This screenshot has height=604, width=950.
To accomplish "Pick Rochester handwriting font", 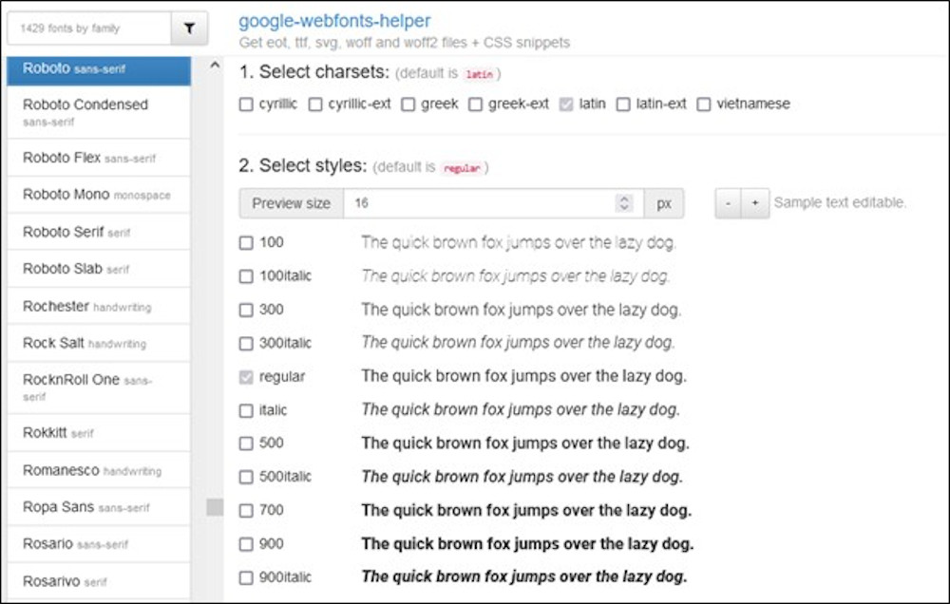I will pos(99,306).
